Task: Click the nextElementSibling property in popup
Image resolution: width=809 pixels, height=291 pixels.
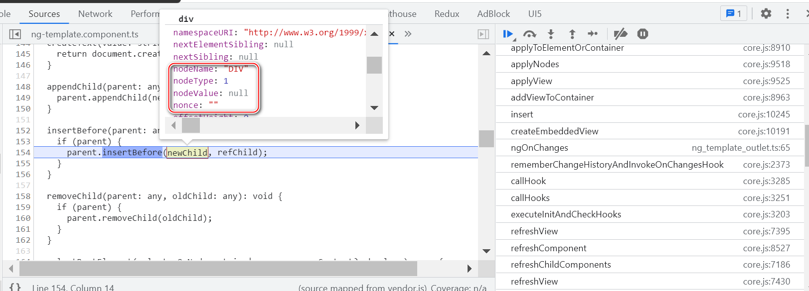Action: pyautogui.click(x=218, y=45)
